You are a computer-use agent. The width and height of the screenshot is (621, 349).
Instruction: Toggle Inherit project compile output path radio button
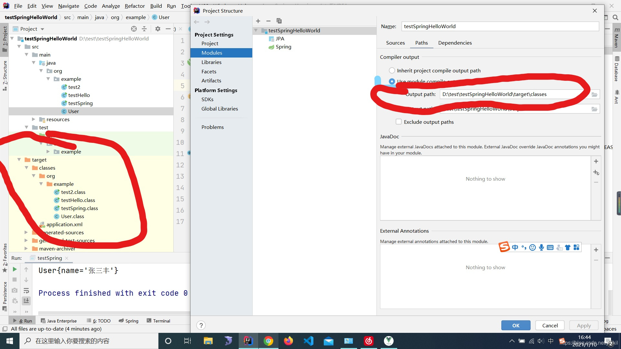(391, 70)
